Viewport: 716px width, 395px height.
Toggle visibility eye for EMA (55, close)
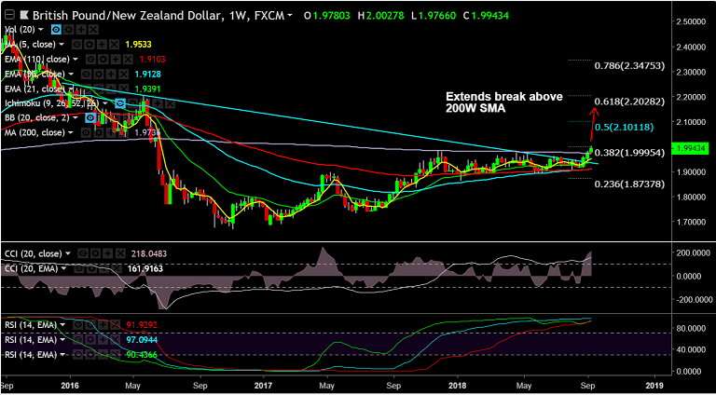[x=87, y=74]
